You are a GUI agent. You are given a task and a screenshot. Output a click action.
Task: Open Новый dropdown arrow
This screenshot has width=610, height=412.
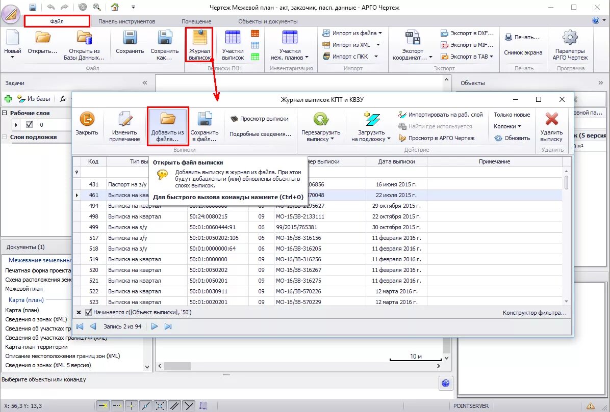pyautogui.click(x=12, y=58)
